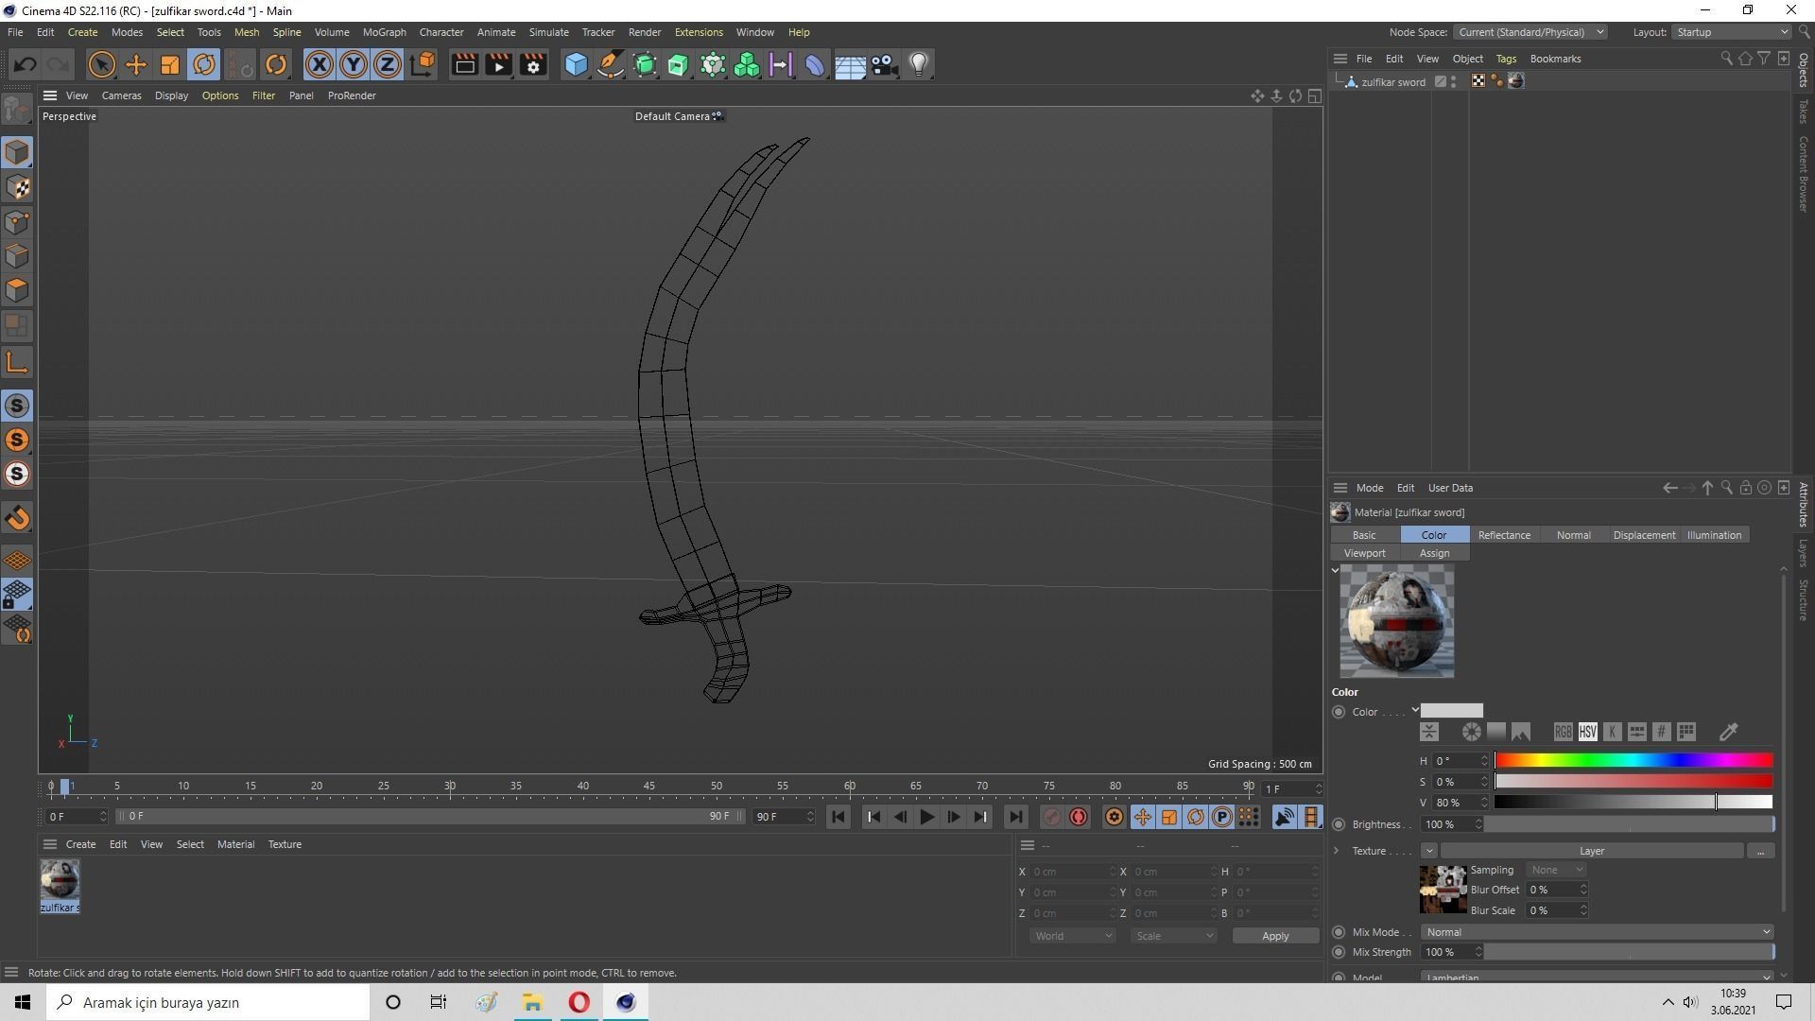Open Node Space dropdown
Screen dimensions: 1815x1021
point(1530,32)
